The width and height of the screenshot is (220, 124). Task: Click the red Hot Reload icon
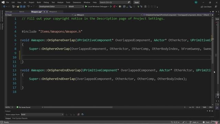point(114,7)
